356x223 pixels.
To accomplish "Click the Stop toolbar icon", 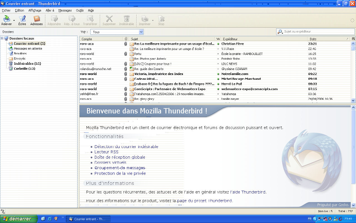I will tap(161, 19).
